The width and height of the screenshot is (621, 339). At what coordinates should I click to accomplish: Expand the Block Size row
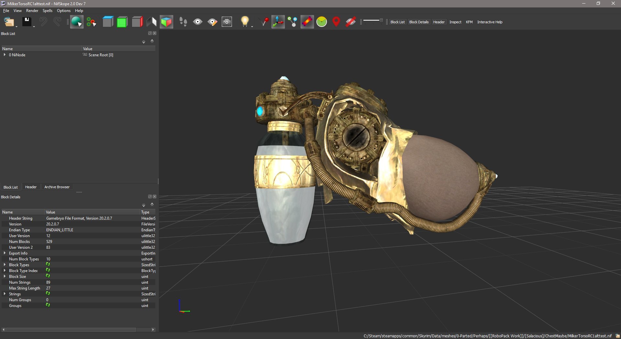coord(5,276)
